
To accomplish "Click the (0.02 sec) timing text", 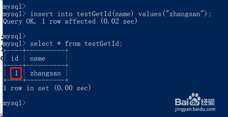I will click(119, 21).
